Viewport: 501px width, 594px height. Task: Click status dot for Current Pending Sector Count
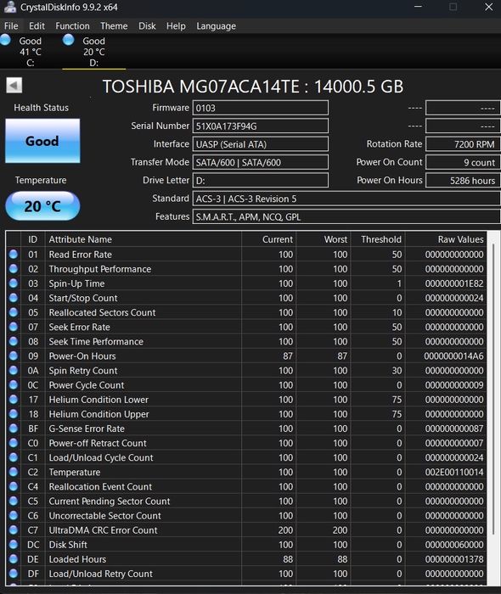tap(14, 501)
